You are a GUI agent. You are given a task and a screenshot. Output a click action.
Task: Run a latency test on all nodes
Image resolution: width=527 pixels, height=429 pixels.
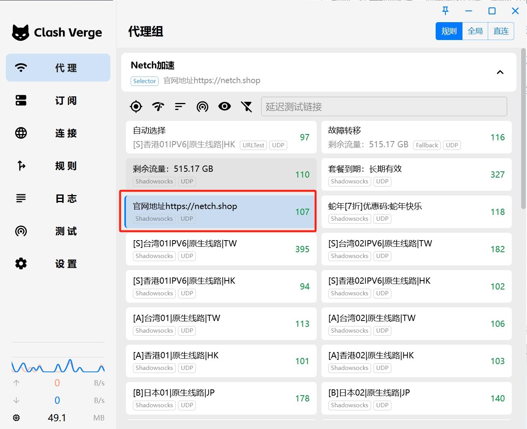(x=158, y=106)
